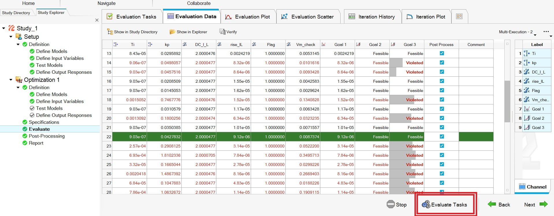Screen dimensions: 554x216
Task: Click the Evaluate Tasks button
Action: pos(445,204)
